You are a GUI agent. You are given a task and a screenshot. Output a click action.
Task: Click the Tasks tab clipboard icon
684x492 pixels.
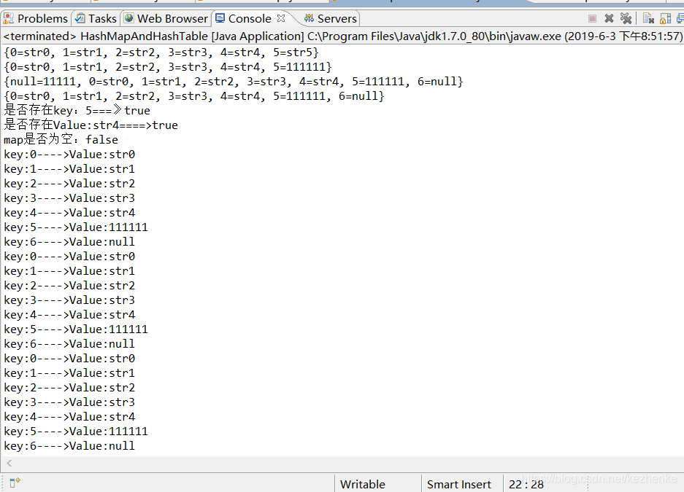80,18
